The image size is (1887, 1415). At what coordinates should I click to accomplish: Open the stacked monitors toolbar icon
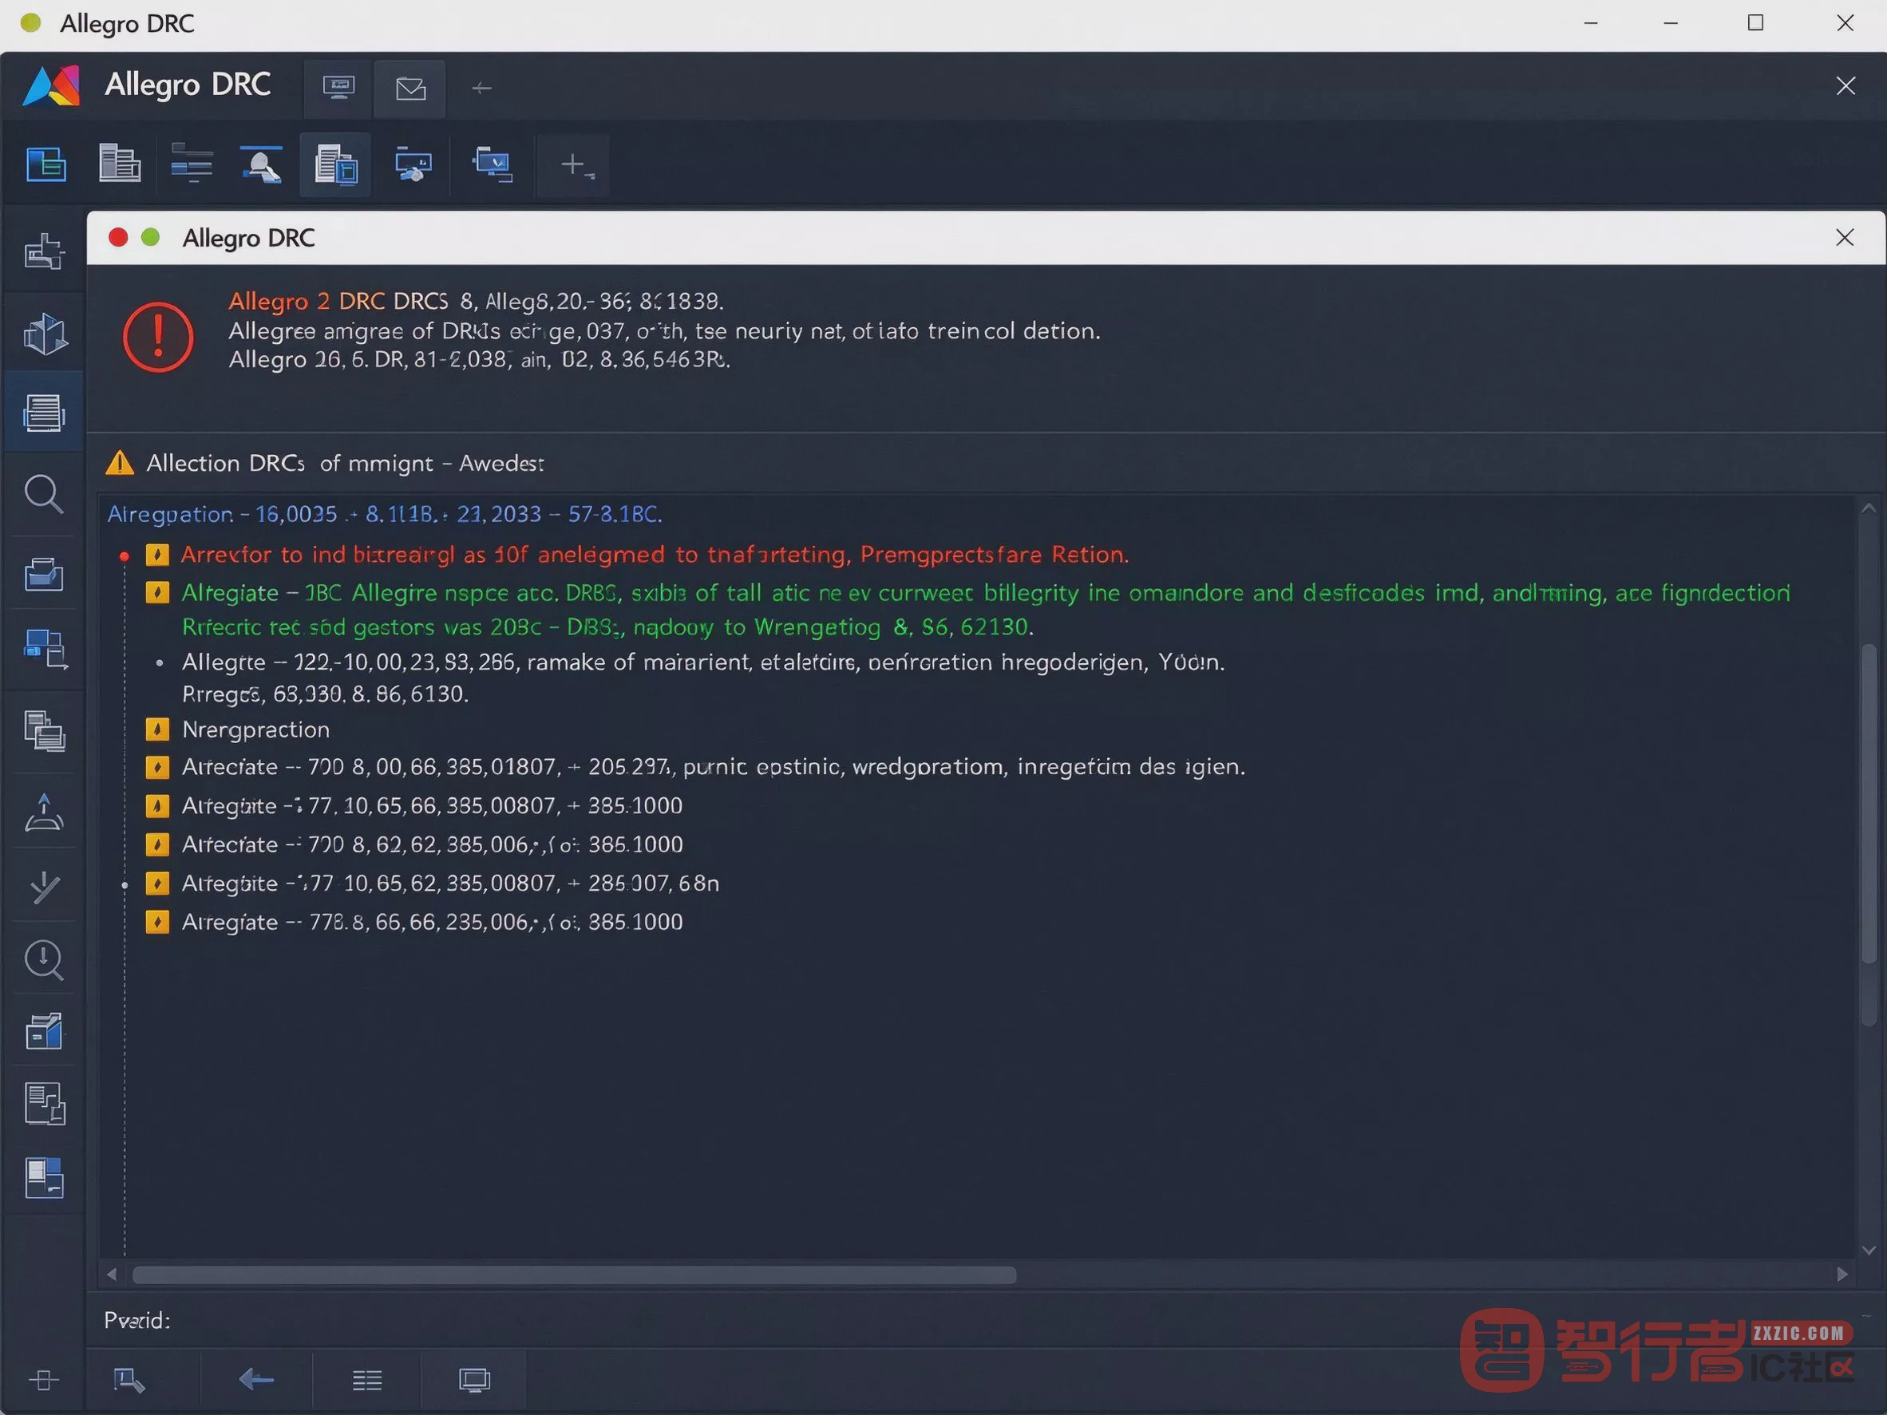tap(493, 164)
